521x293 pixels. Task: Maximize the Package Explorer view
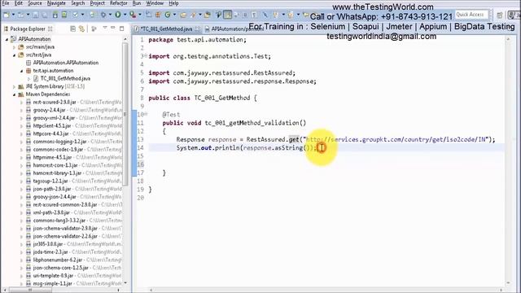pos(122,29)
